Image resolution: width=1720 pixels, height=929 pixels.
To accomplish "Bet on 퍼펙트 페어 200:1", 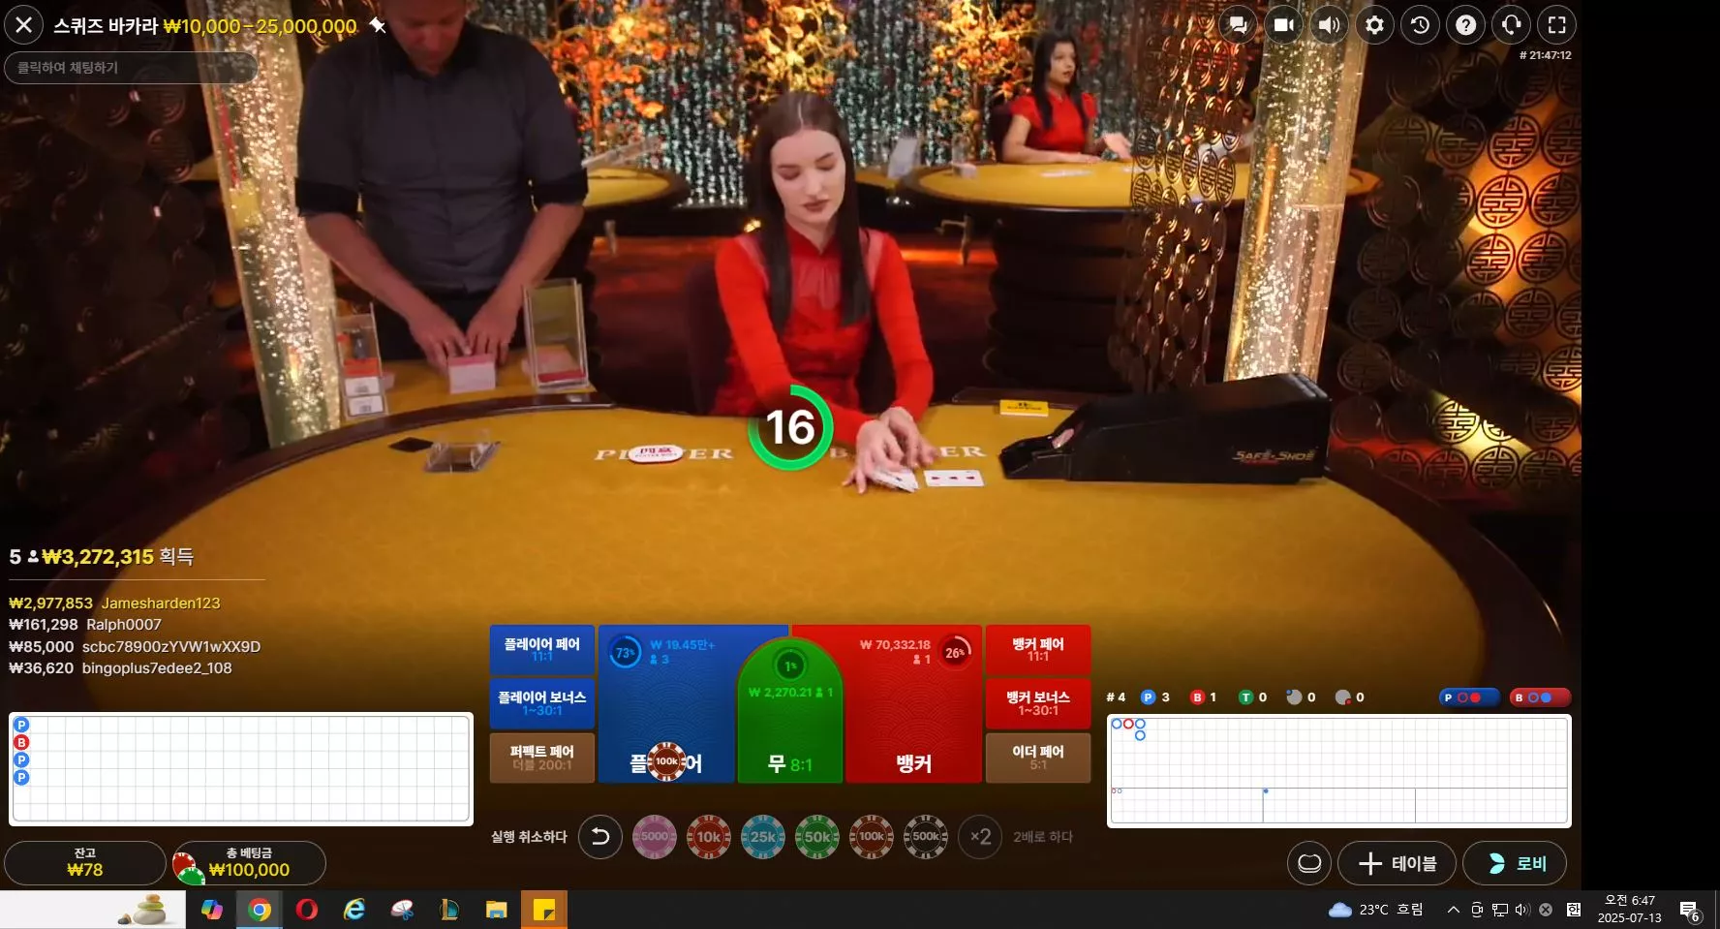I will click(x=541, y=758).
